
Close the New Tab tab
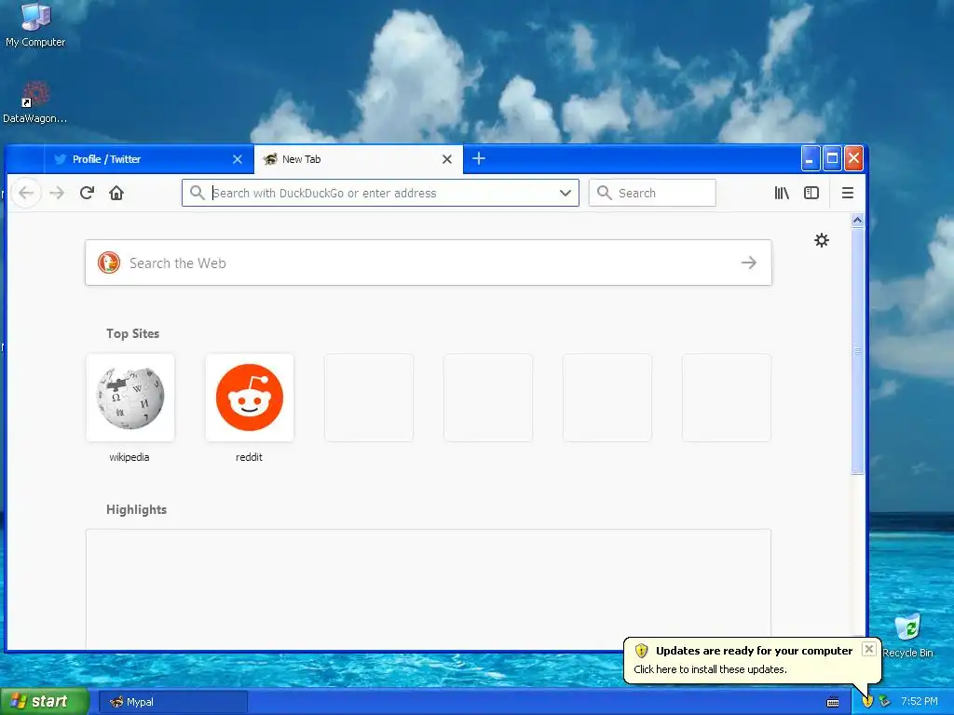coord(446,159)
